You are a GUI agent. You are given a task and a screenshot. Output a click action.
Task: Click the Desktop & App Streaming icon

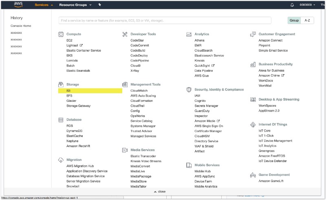tap(253, 99)
